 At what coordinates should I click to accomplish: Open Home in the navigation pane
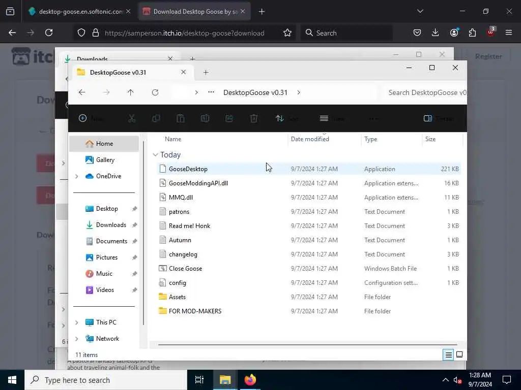tap(104, 144)
